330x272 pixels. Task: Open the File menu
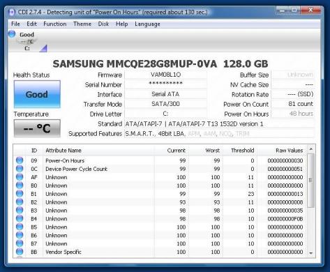pos(15,24)
